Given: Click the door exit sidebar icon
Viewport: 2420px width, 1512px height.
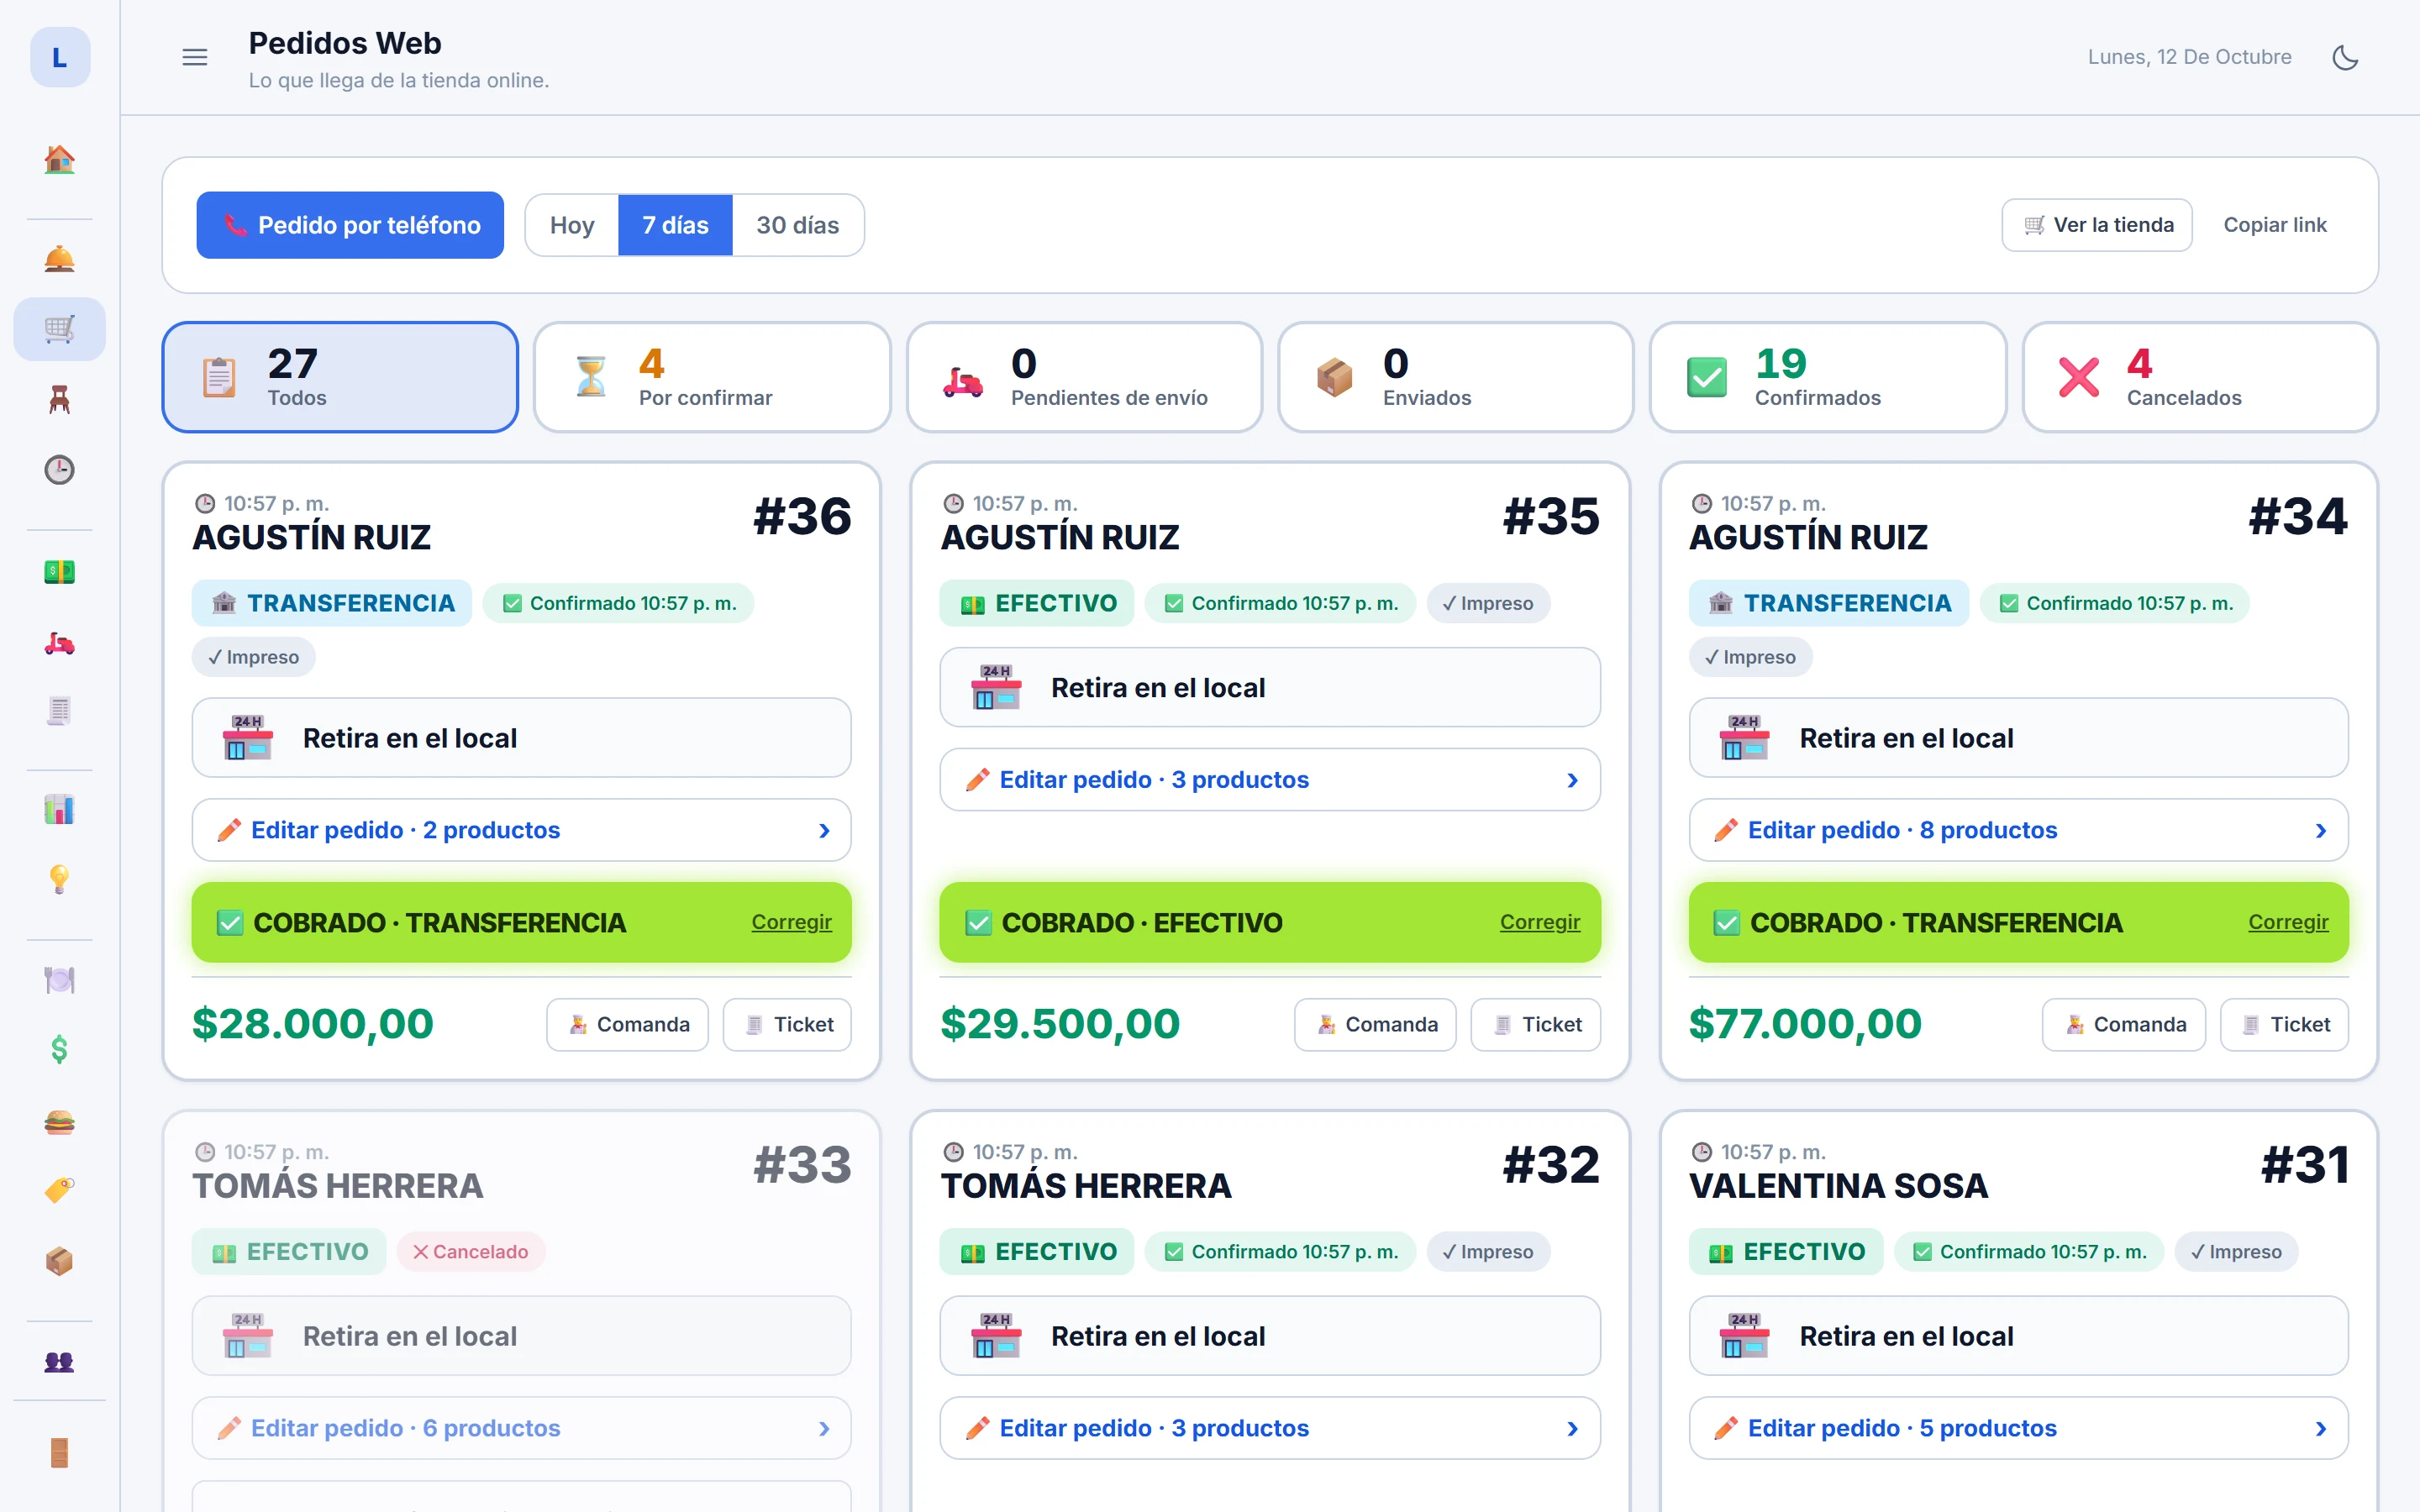Looking at the screenshot, I should click(59, 1452).
